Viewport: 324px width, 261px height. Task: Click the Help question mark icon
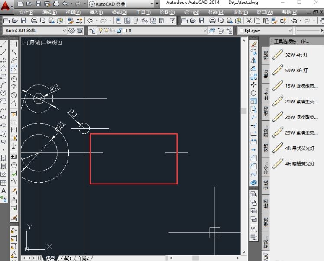pos(172,20)
